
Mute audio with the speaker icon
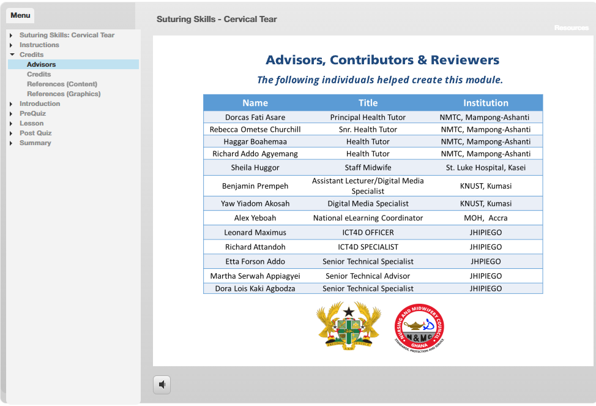click(x=162, y=385)
